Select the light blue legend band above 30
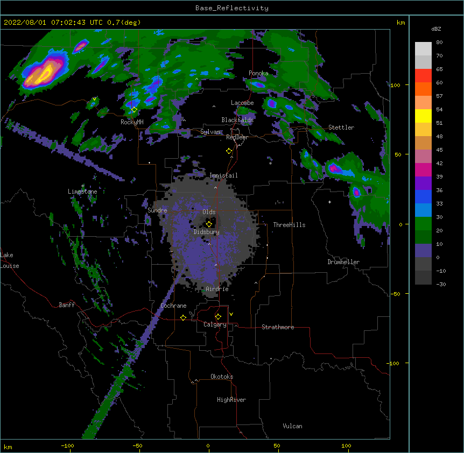 pos(423,210)
